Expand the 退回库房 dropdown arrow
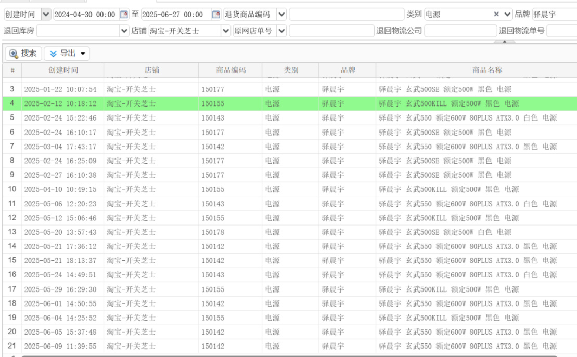This screenshot has height=357, width=577. [124, 31]
